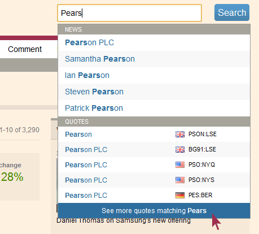Open the Pearson PLC quote listed PSO:NYS
Viewport: 259px width, 234px height.
point(154,180)
